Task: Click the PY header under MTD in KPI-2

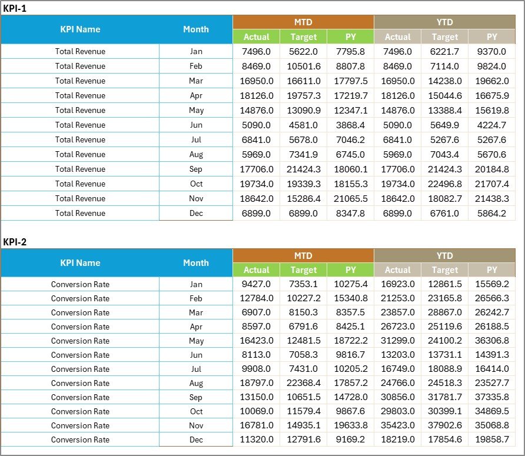Action: [351, 269]
